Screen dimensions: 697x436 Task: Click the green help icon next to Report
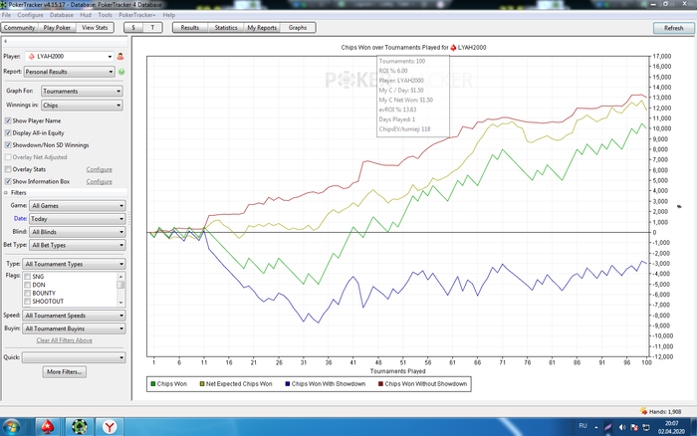(121, 72)
